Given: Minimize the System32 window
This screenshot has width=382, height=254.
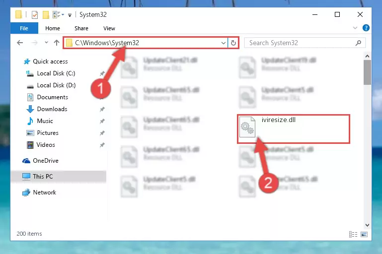Looking at the screenshot, I should (315, 14).
